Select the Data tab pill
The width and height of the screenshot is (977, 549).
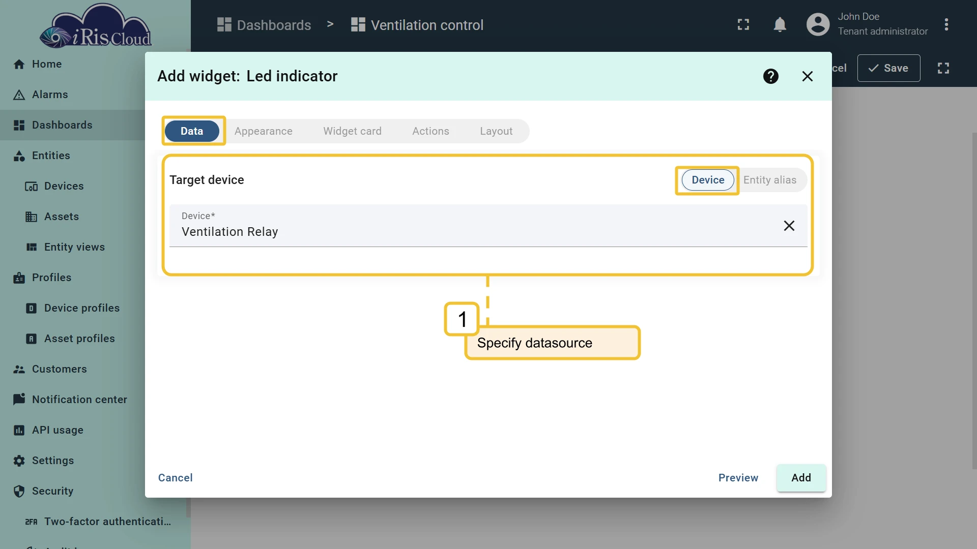click(x=192, y=131)
